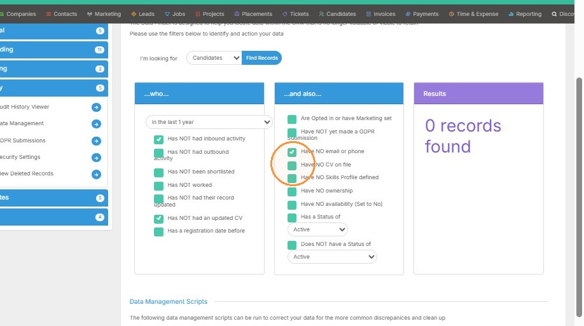Open Audit History Viewer link

[x=25, y=107]
